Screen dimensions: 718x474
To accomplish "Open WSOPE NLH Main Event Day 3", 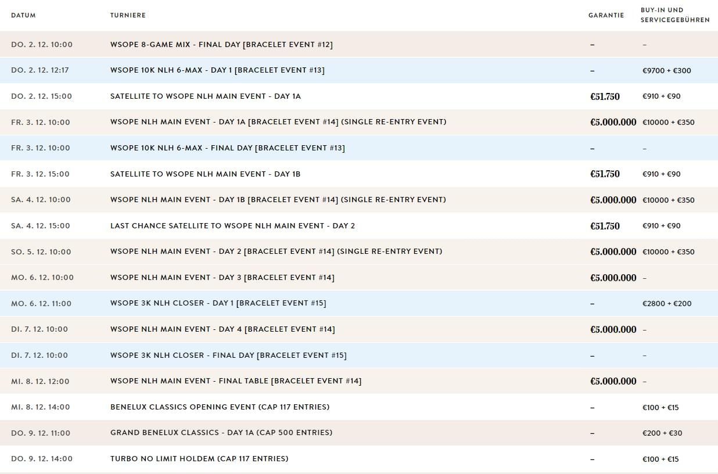I will click(x=222, y=278).
